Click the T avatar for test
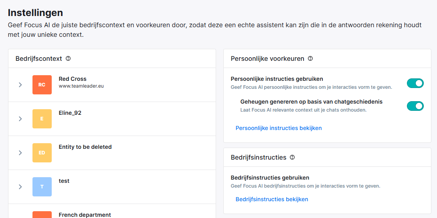The width and height of the screenshot is (437, 218). click(x=42, y=186)
